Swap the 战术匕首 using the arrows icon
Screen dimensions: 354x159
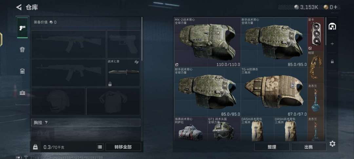click(x=137, y=62)
